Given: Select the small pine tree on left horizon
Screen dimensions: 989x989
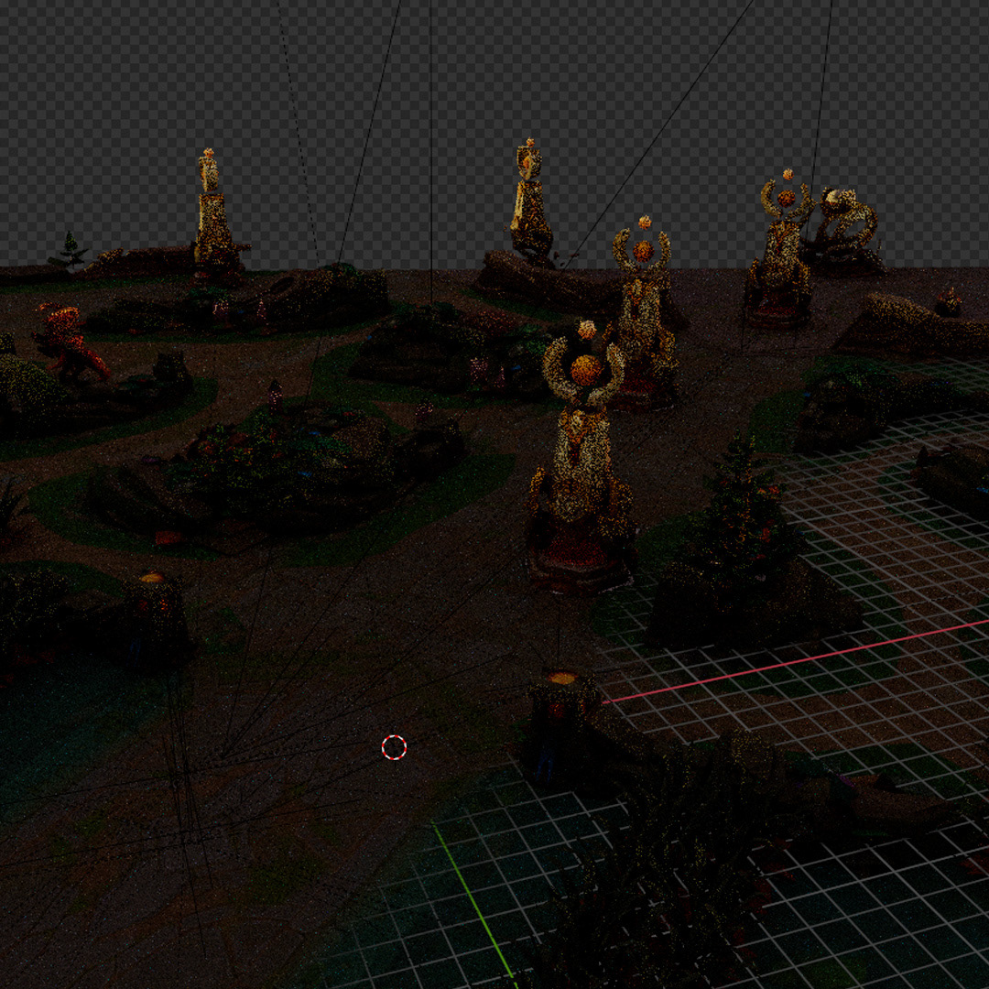Looking at the screenshot, I should (x=69, y=250).
